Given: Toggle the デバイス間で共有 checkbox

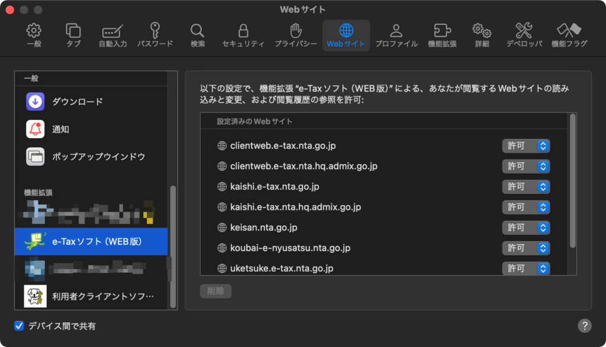Looking at the screenshot, I should pyautogui.click(x=20, y=326).
